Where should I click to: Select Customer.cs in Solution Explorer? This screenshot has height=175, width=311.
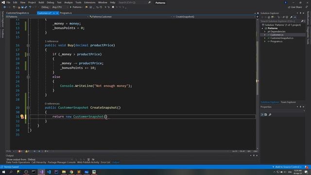click(276, 35)
